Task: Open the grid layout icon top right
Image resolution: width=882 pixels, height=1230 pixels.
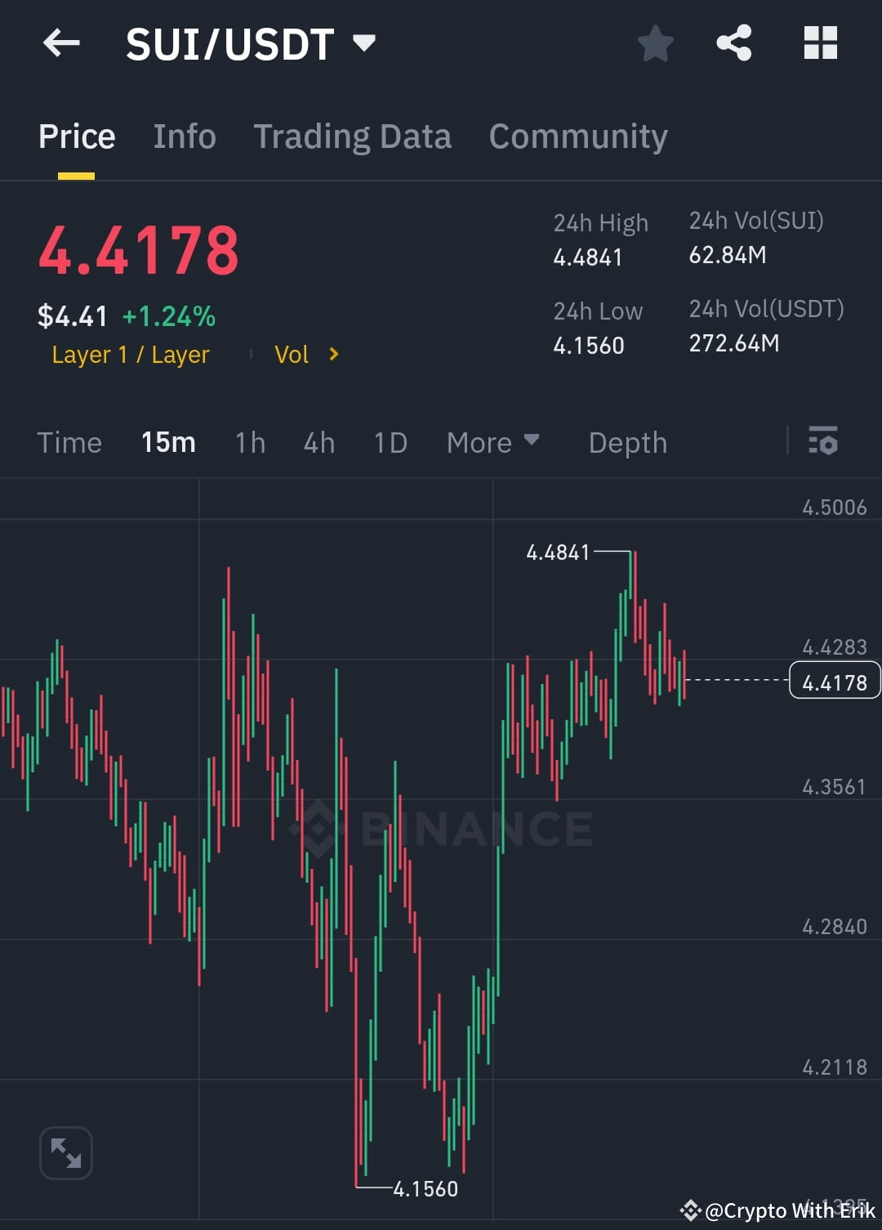Action: click(x=820, y=43)
